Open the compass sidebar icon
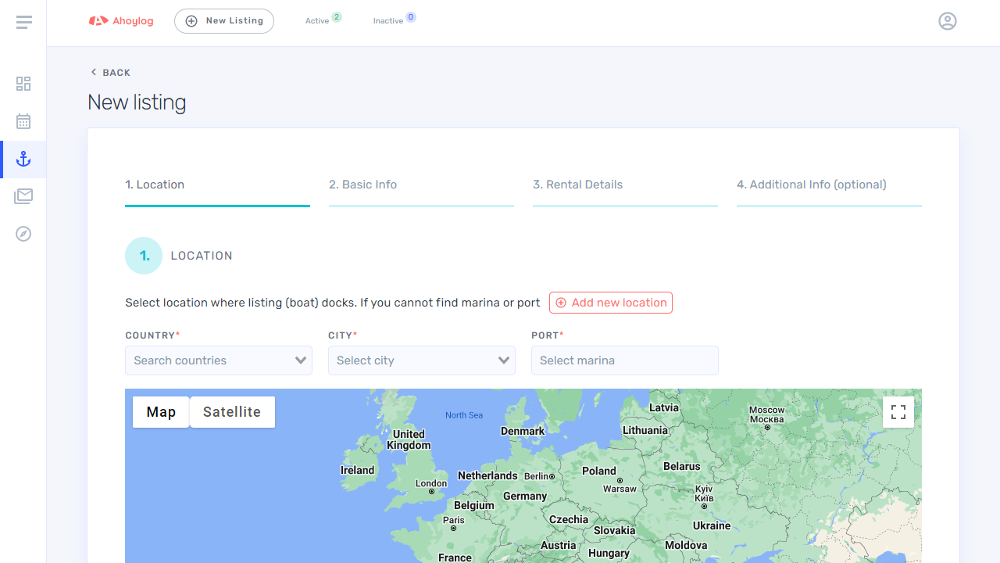 click(x=23, y=234)
